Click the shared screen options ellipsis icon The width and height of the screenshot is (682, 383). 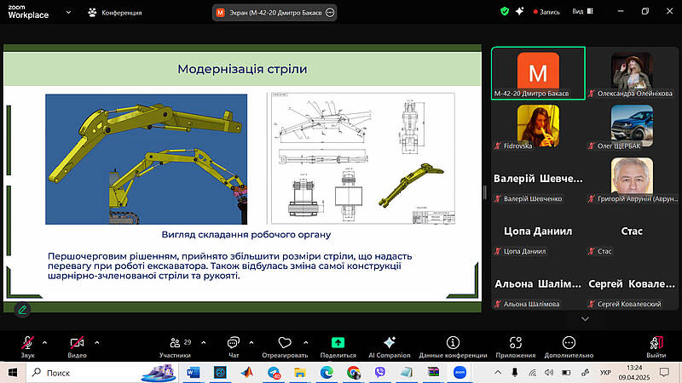pyautogui.click(x=330, y=13)
